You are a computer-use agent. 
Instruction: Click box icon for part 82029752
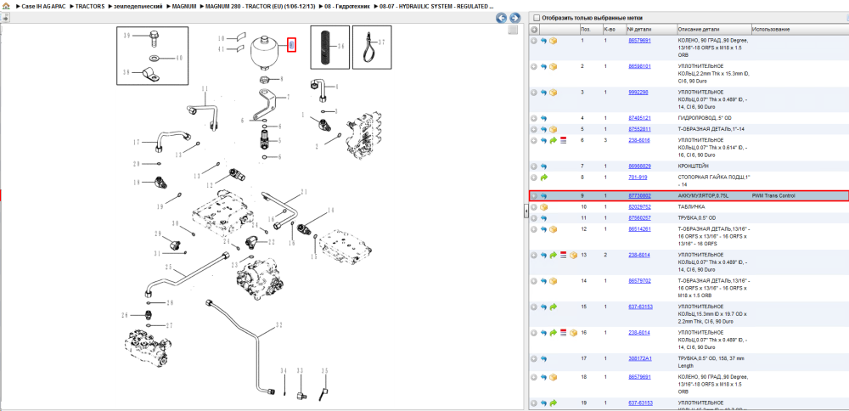coord(543,207)
